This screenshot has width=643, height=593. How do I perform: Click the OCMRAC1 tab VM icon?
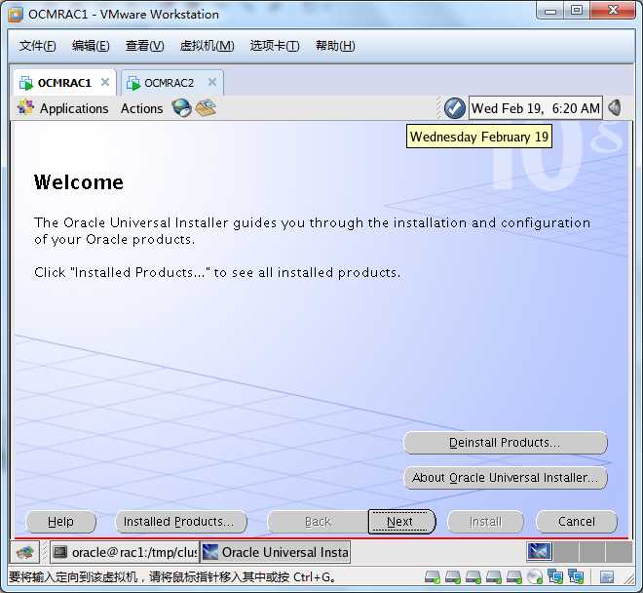tap(26, 83)
